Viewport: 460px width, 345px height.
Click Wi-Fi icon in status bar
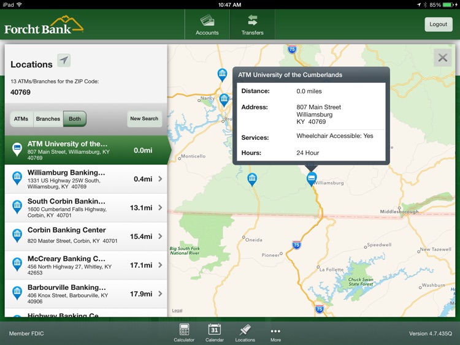tap(20, 4)
